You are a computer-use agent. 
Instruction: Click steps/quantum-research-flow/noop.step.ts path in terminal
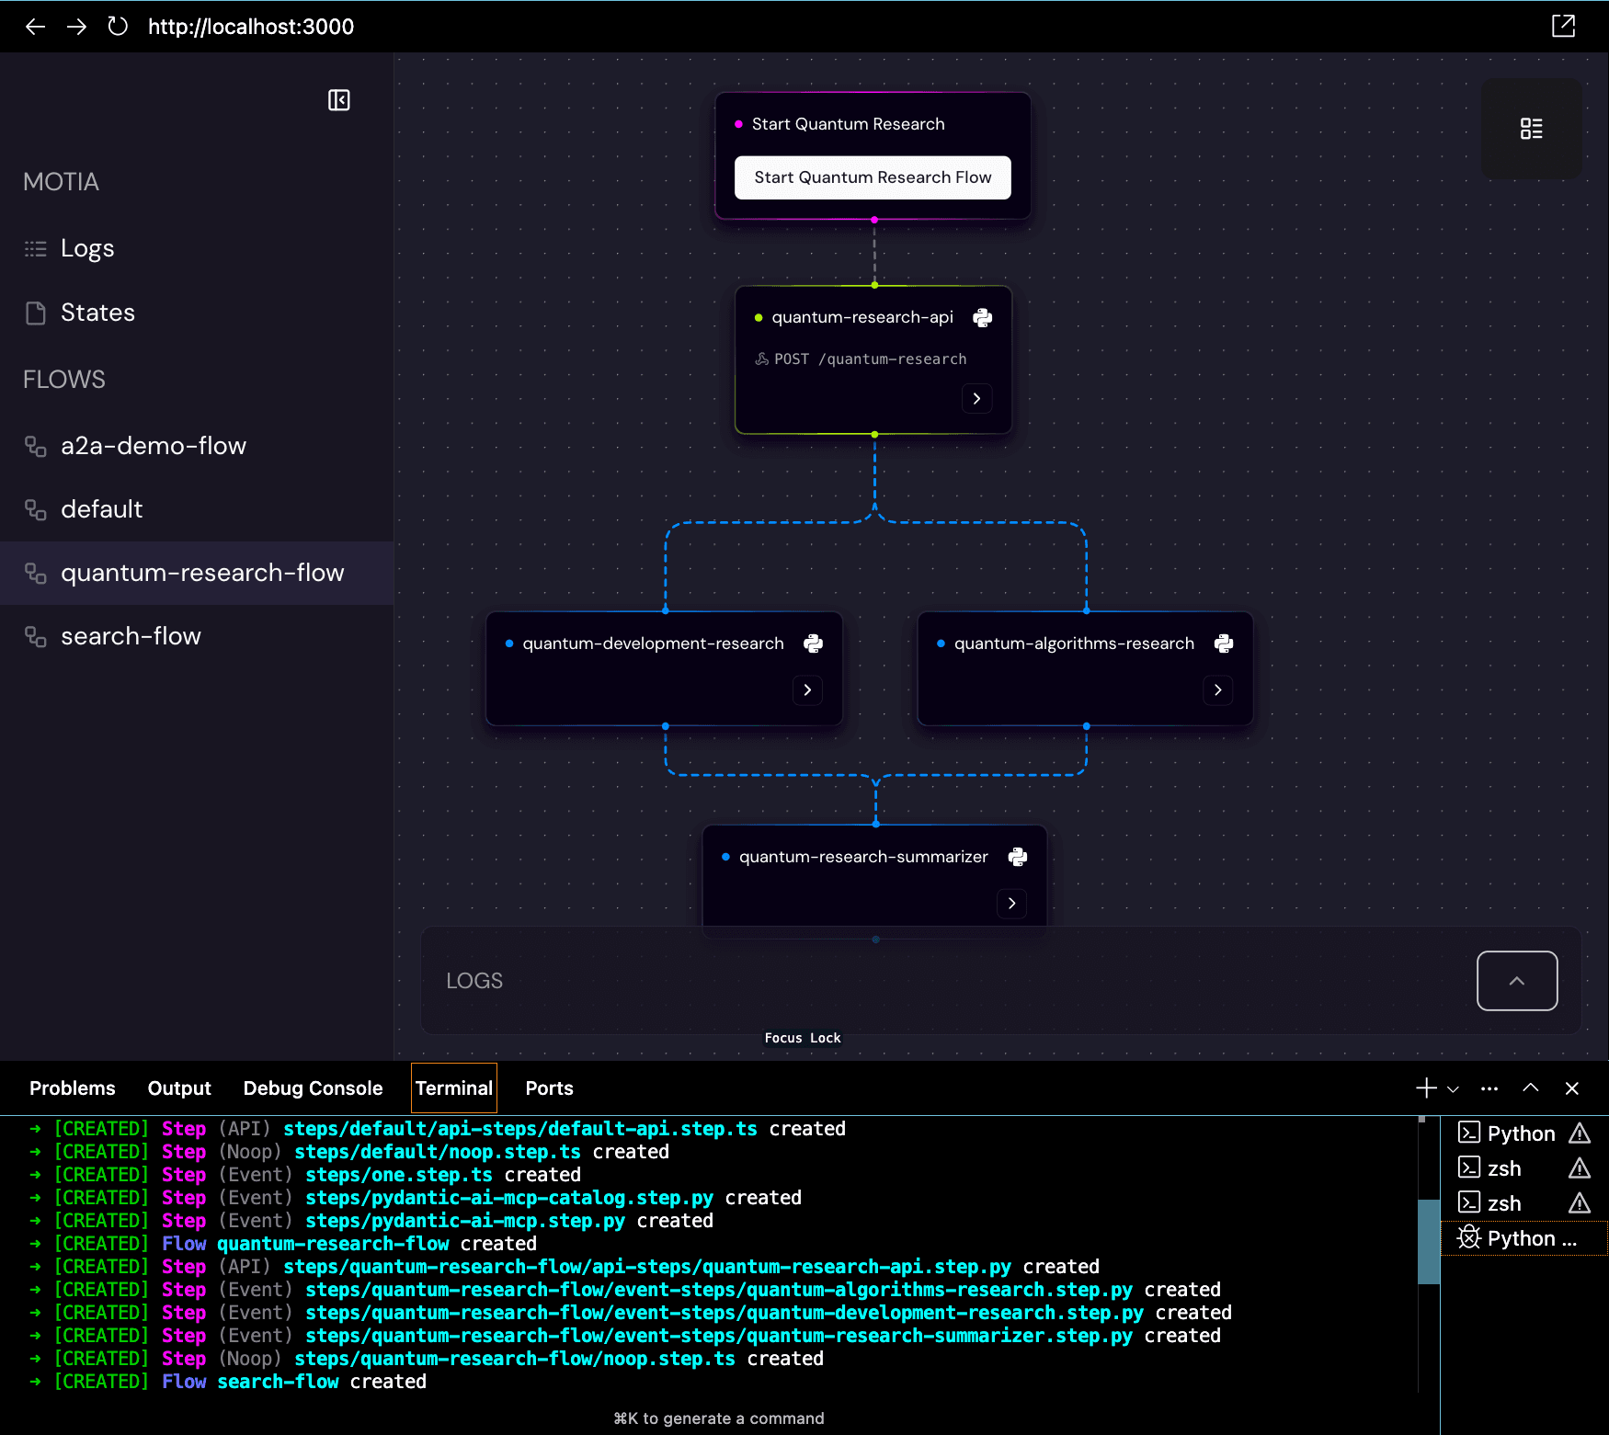click(x=515, y=1359)
